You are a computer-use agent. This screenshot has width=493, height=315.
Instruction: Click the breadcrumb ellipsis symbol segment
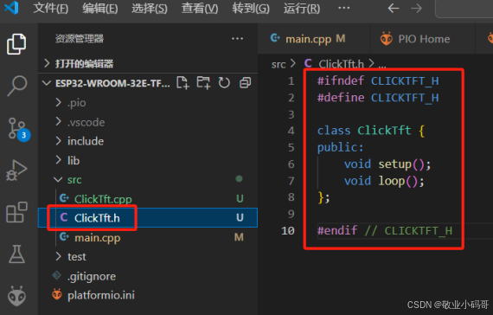[x=382, y=65]
